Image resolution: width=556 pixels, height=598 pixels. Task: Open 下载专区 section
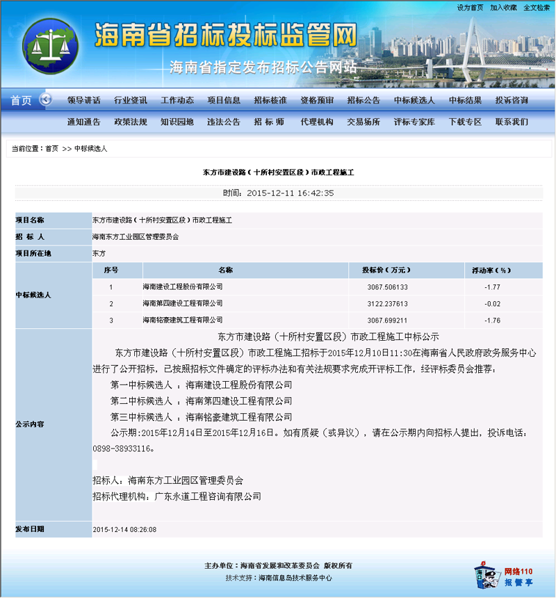(x=465, y=122)
